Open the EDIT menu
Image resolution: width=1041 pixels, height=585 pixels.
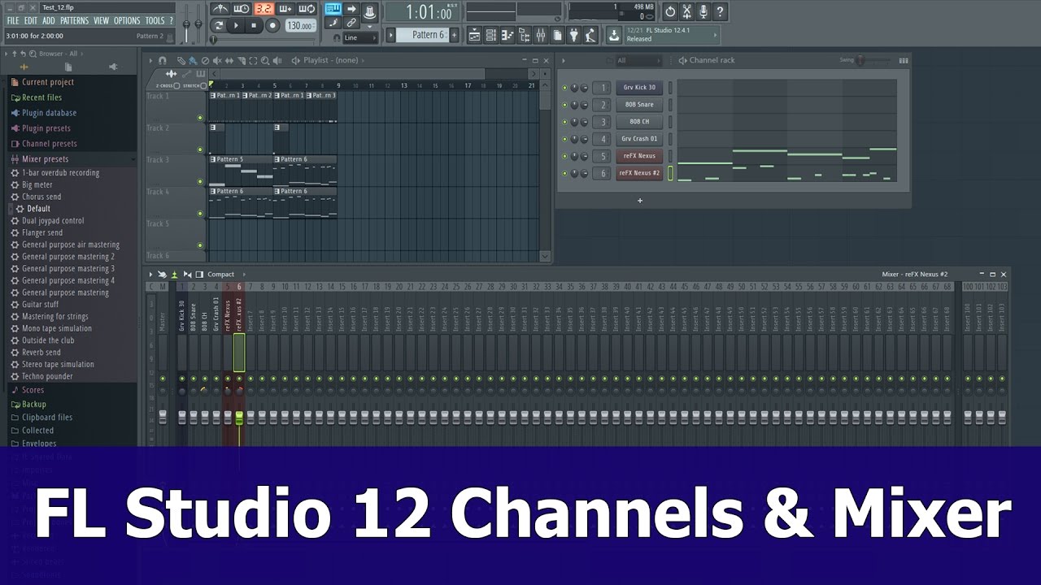[30, 20]
